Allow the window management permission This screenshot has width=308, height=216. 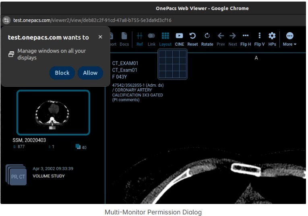(90, 73)
